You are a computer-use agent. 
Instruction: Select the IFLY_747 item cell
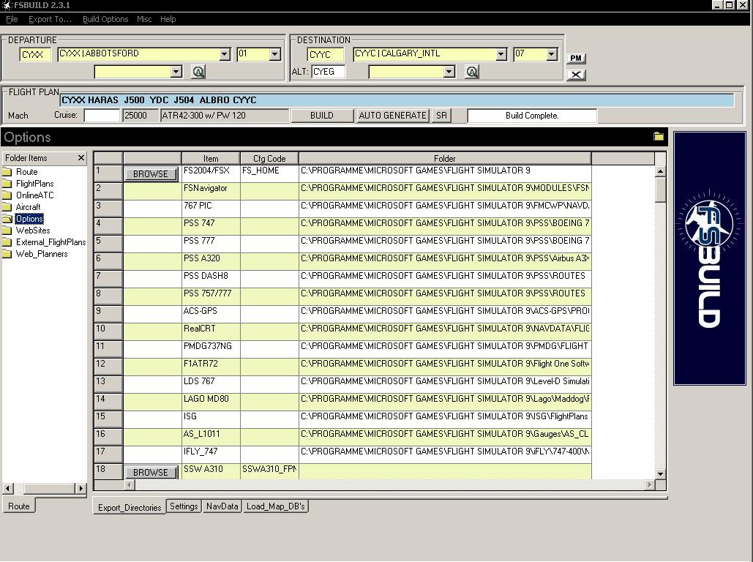(x=211, y=455)
